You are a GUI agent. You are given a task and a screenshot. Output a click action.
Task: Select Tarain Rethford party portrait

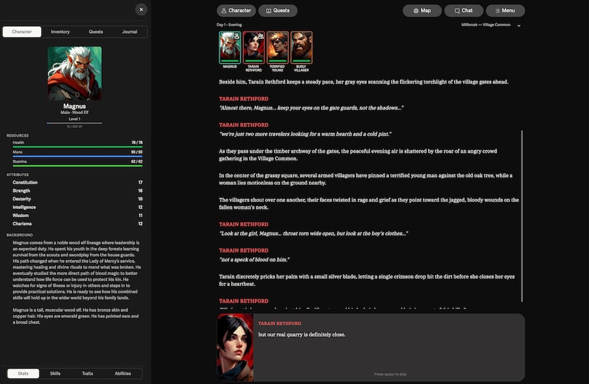[253, 48]
